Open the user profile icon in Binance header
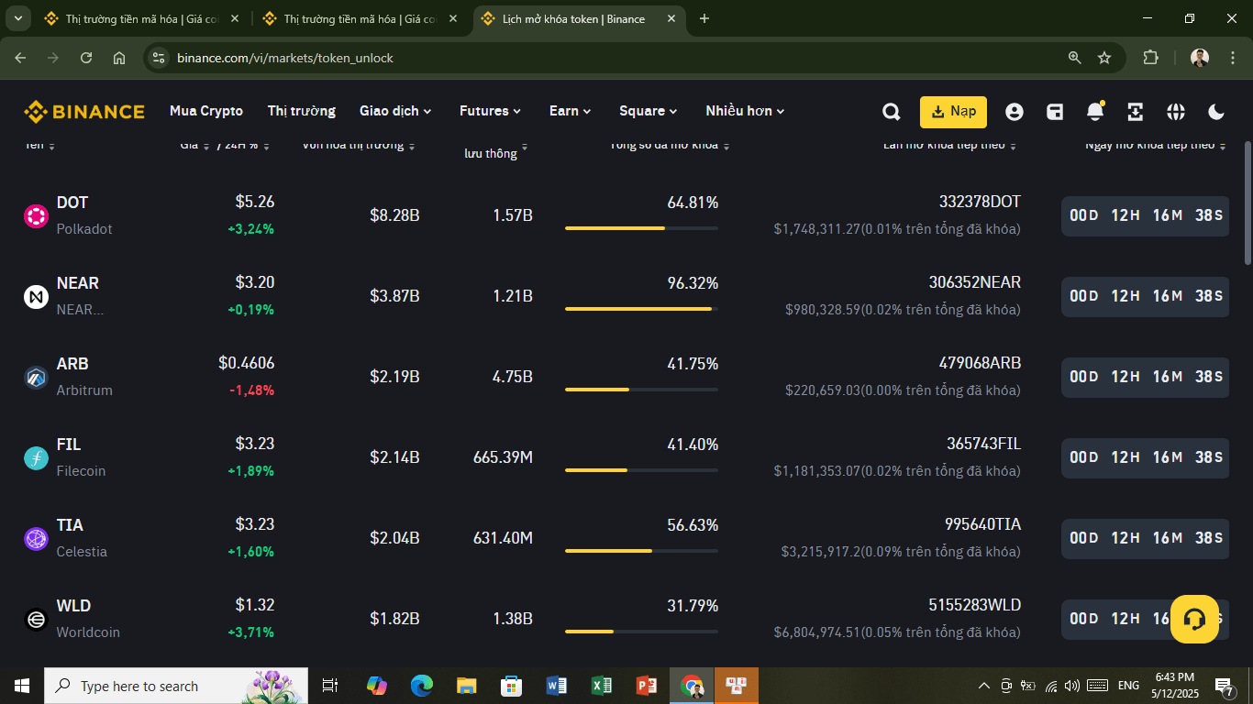Viewport: 1253px width, 704px height. (x=1014, y=112)
